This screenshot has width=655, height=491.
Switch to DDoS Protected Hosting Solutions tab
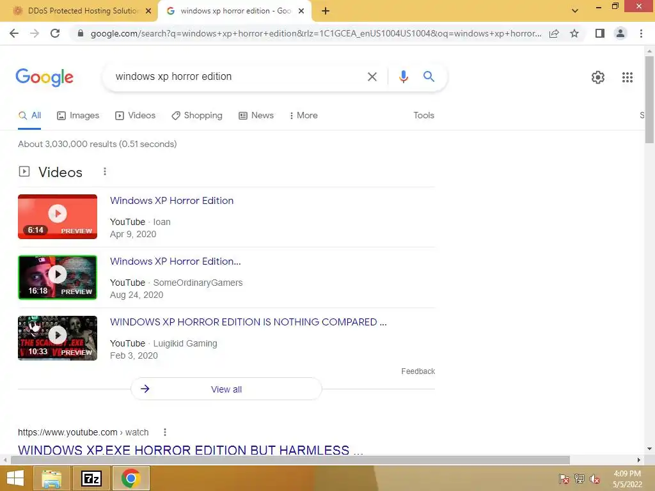click(x=83, y=11)
